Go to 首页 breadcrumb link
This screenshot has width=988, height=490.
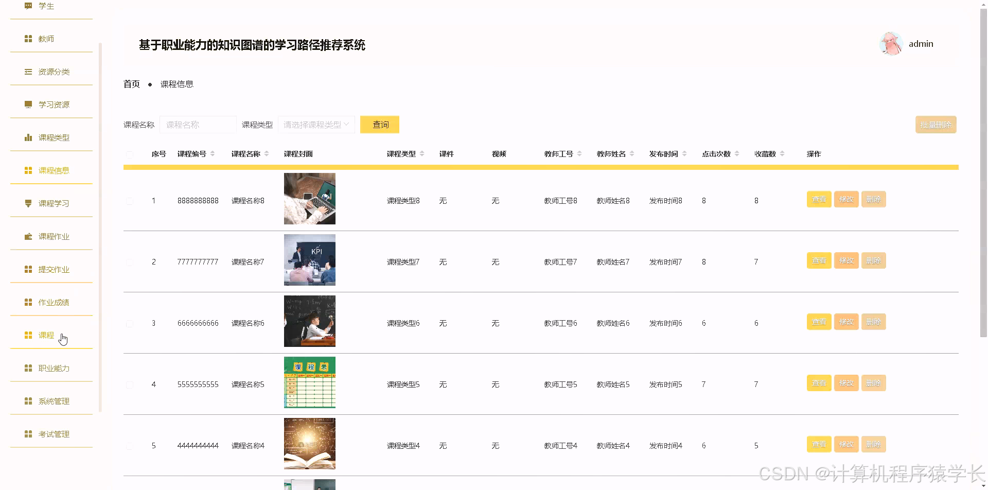pyautogui.click(x=131, y=83)
